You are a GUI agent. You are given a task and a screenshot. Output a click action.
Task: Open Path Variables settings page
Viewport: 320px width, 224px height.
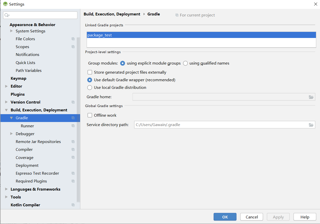coord(29,71)
